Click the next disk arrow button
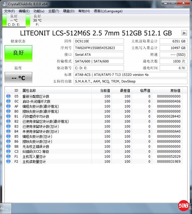The image size is (192, 214). tap(184, 33)
